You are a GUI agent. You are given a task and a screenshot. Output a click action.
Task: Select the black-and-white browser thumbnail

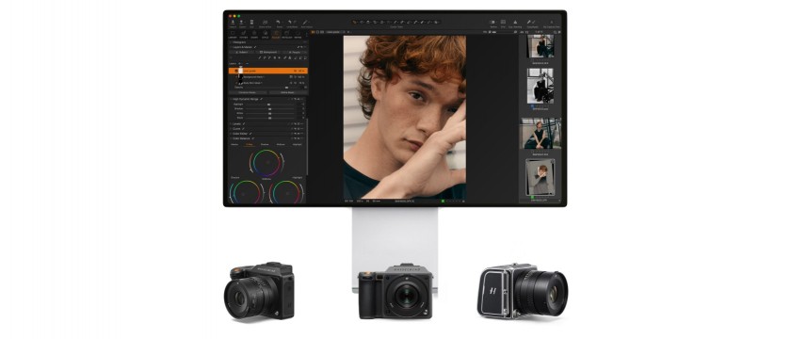point(541,86)
